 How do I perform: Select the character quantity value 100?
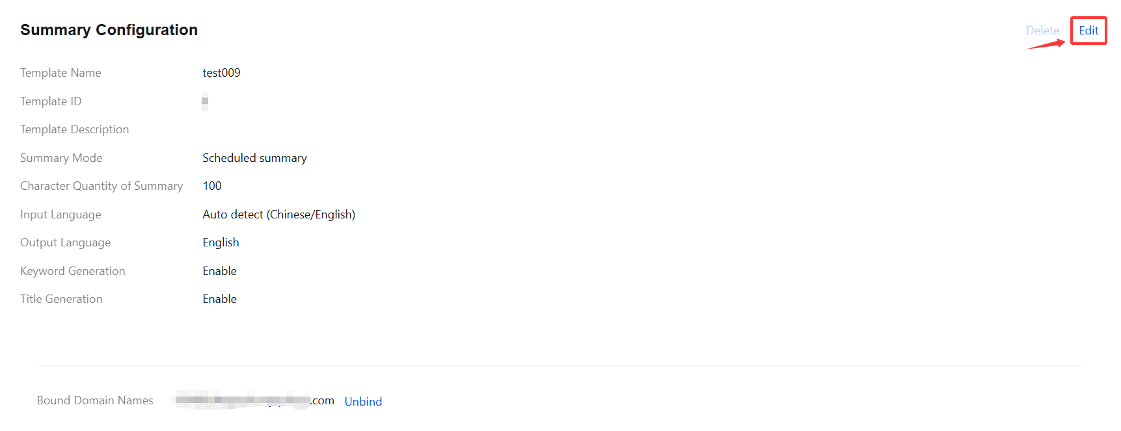pos(212,186)
